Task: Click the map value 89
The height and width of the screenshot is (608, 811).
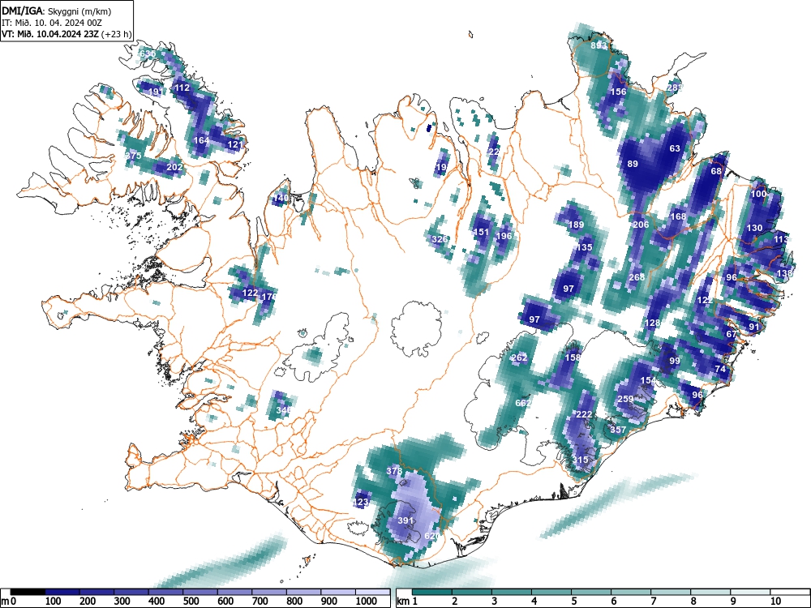Action: click(633, 164)
